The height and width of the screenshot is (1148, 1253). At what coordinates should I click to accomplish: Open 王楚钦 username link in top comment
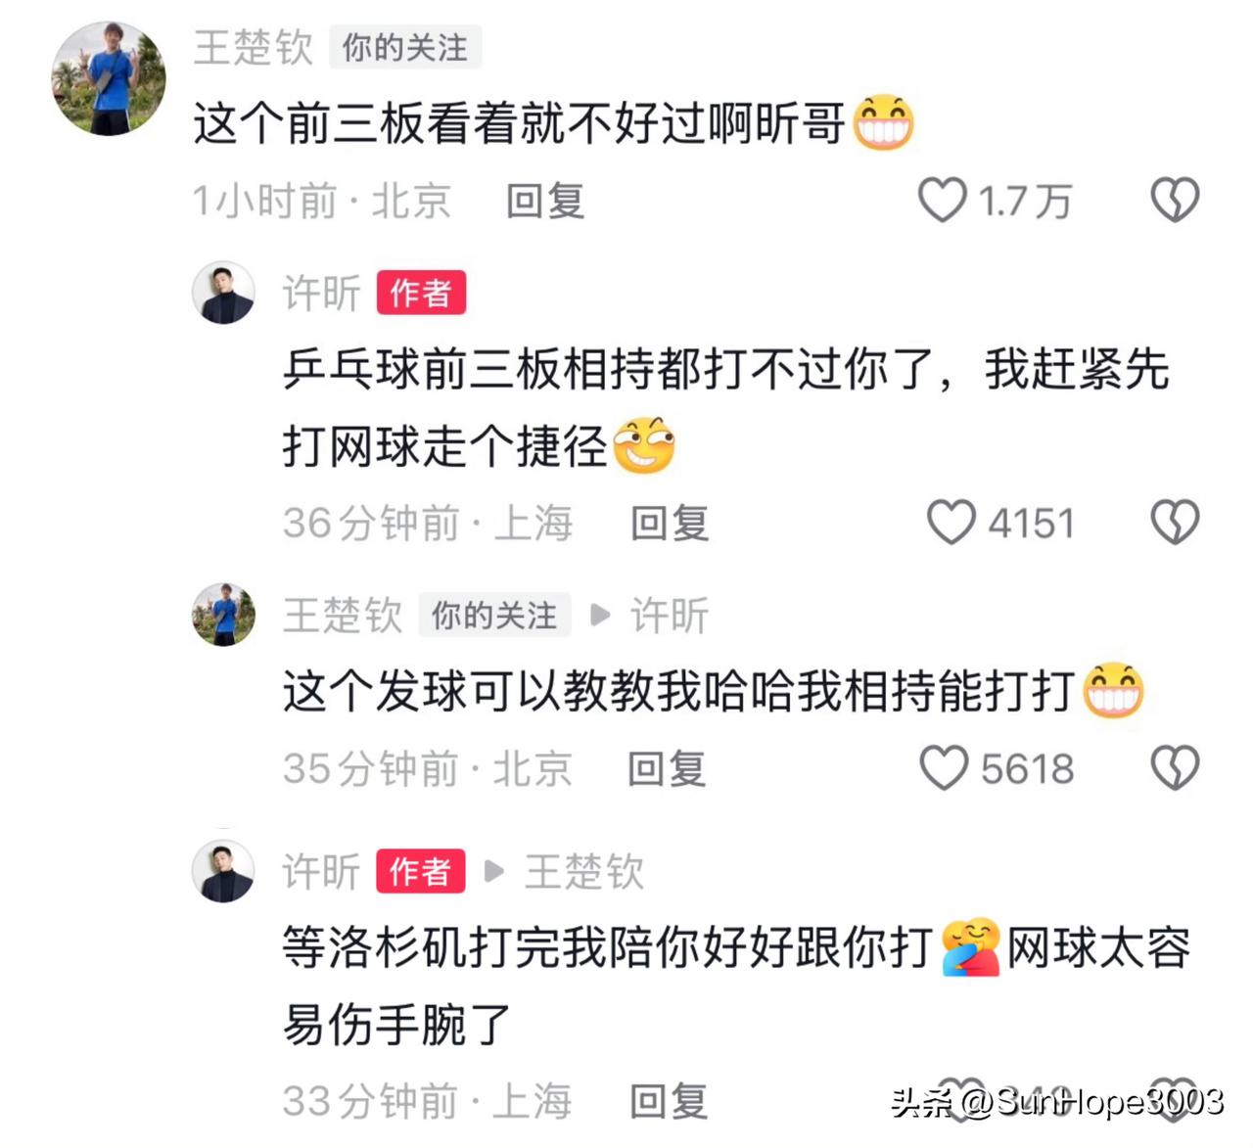tap(253, 47)
